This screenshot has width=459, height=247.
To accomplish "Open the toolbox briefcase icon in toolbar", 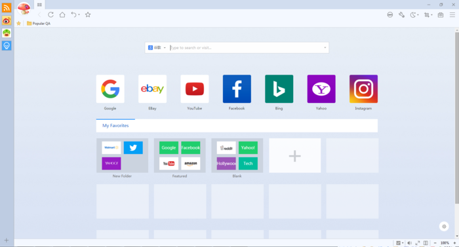I will (440, 15).
